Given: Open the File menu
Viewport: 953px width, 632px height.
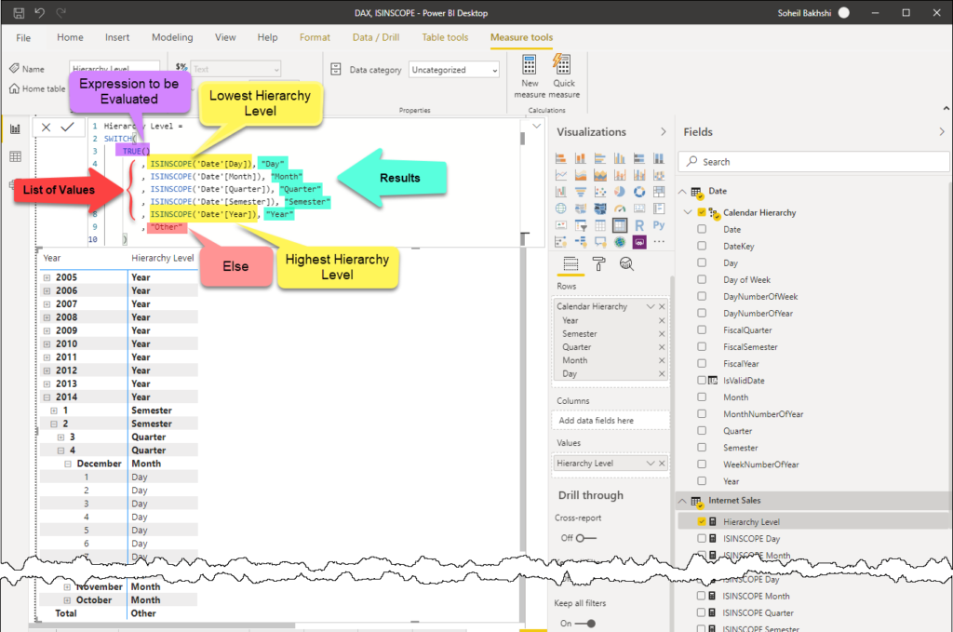Looking at the screenshot, I should pyautogui.click(x=23, y=37).
